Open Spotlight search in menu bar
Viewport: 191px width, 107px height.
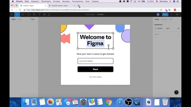point(170,1)
